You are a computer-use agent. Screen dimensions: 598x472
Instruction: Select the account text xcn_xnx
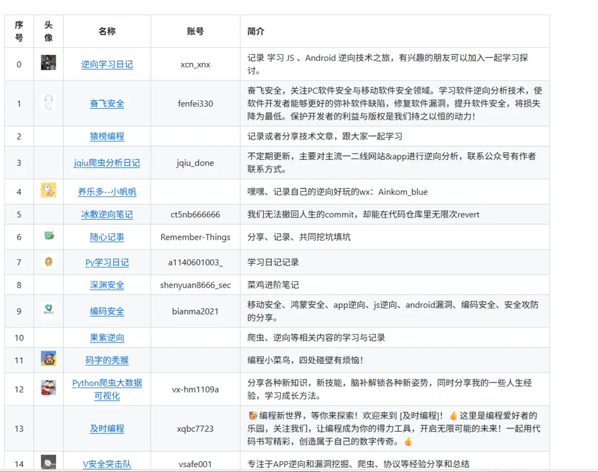[x=196, y=64]
